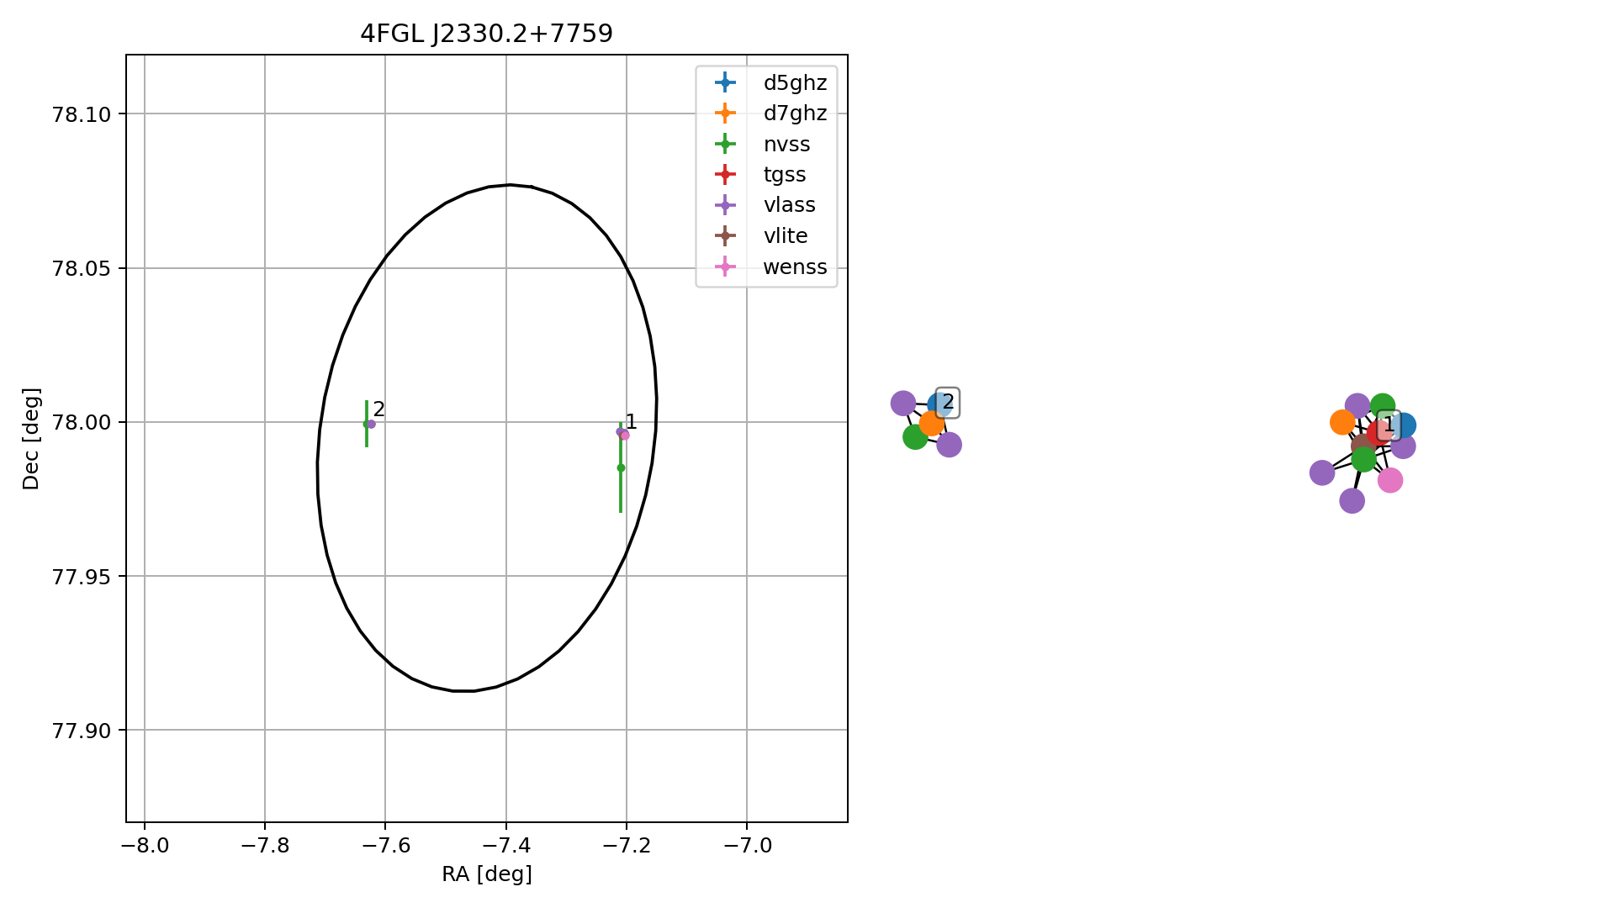Click the d5ghz blue legend marker
Image resolution: width=1614 pixels, height=908 pixels.
pyautogui.click(x=724, y=82)
